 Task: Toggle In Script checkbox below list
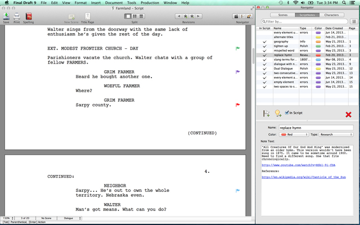[287, 112]
